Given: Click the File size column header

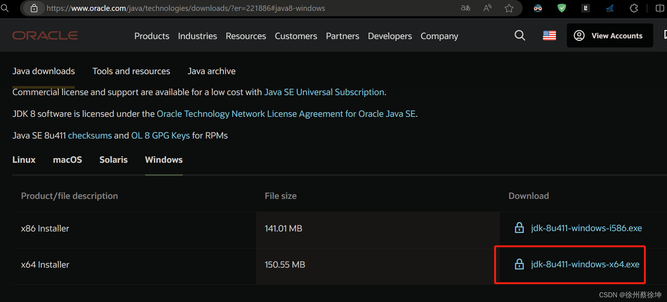Looking at the screenshot, I should click(281, 196).
